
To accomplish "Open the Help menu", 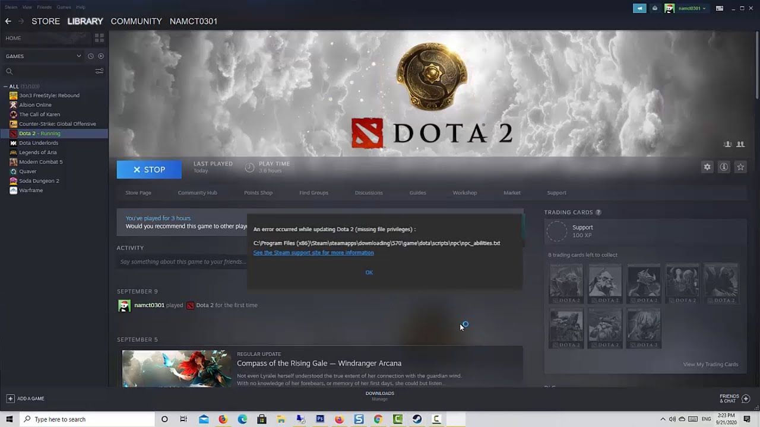I will pos(81,7).
